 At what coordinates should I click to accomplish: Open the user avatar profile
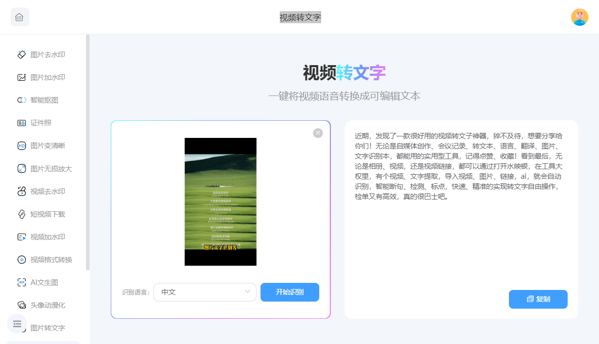(579, 17)
